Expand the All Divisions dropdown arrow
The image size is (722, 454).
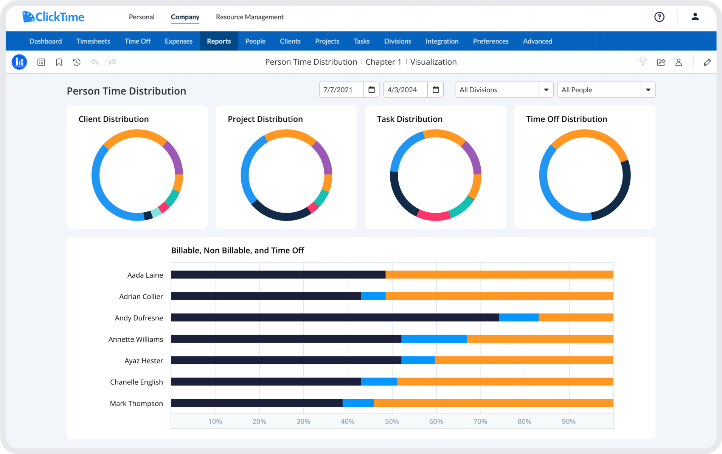[x=546, y=90]
